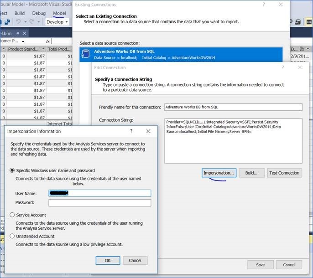Click the 2/9/201... date cell
The height and width of the screenshot is (278, 313).
(300, 56)
